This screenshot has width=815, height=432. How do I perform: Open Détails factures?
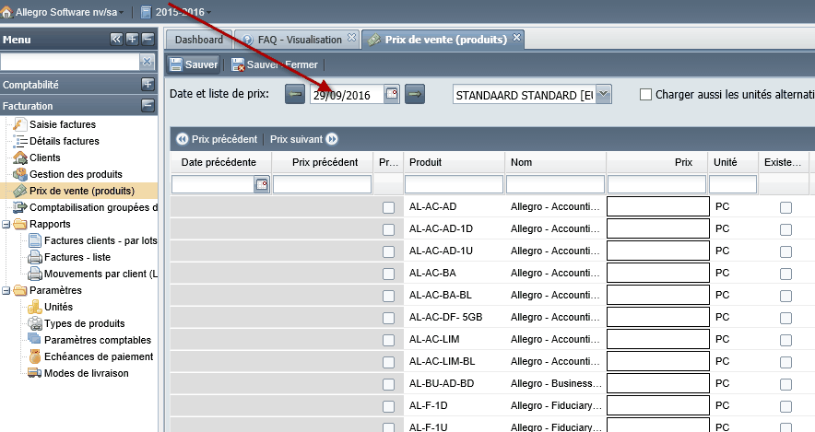(x=64, y=141)
